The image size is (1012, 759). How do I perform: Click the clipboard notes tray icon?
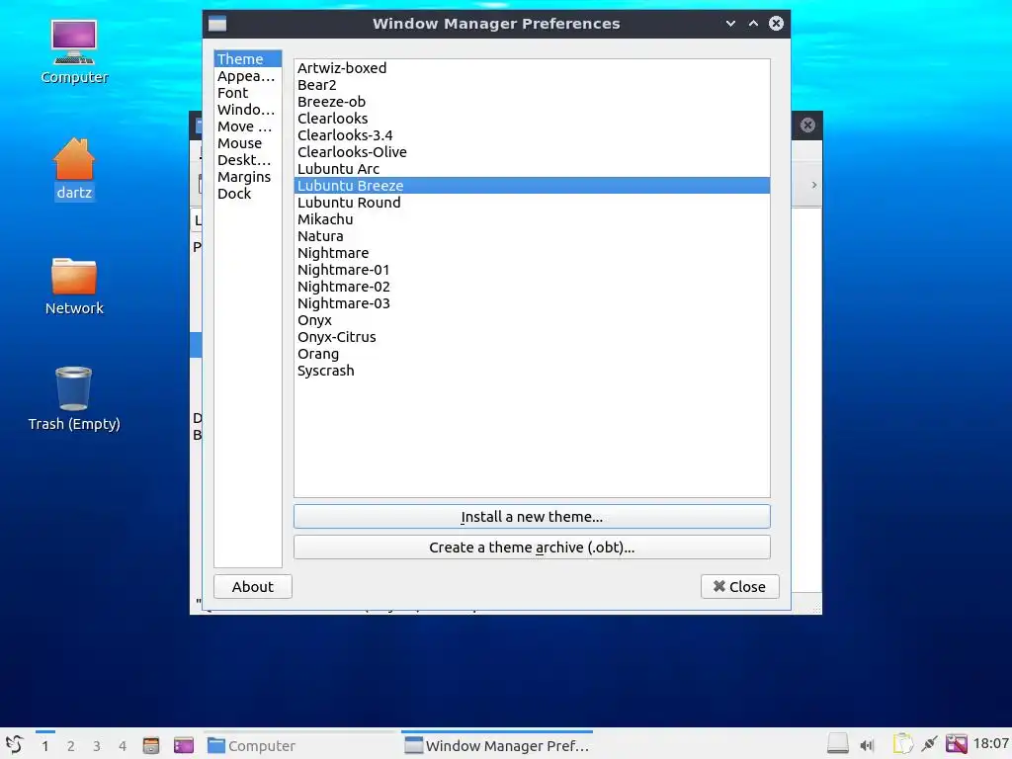(x=902, y=745)
